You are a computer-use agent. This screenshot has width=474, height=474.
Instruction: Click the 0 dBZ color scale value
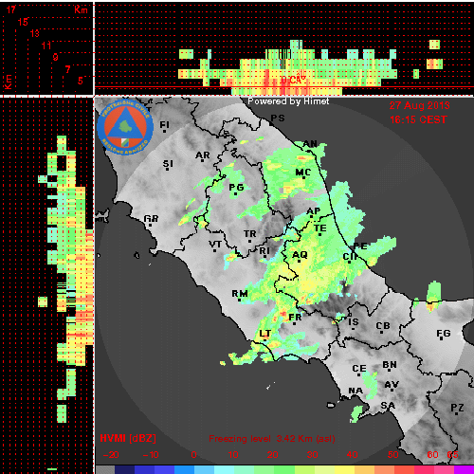point(193,455)
